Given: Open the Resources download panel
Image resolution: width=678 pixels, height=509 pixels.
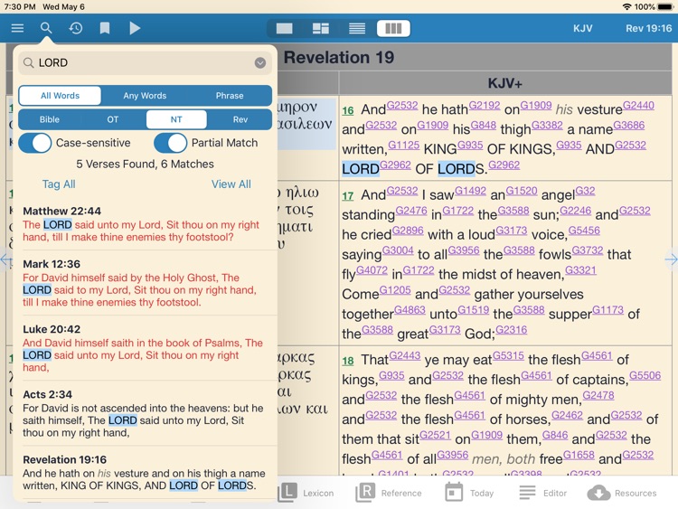Looking at the screenshot, I should point(622,493).
